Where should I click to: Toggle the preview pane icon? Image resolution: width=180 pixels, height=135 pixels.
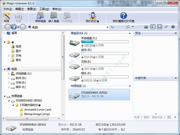153,27
